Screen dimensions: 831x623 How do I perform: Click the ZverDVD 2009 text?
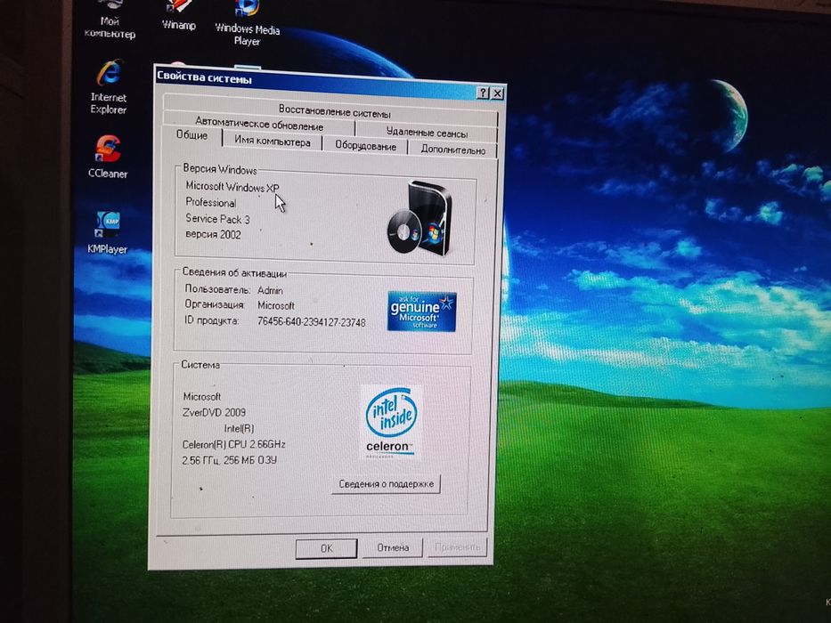tap(214, 412)
